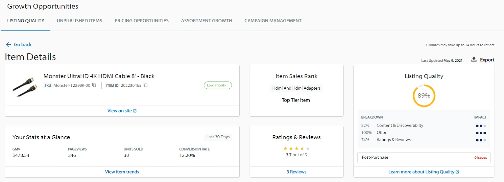The width and height of the screenshot is (504, 182).
Task: Click the 89% listing quality progress ring
Action: click(424, 96)
